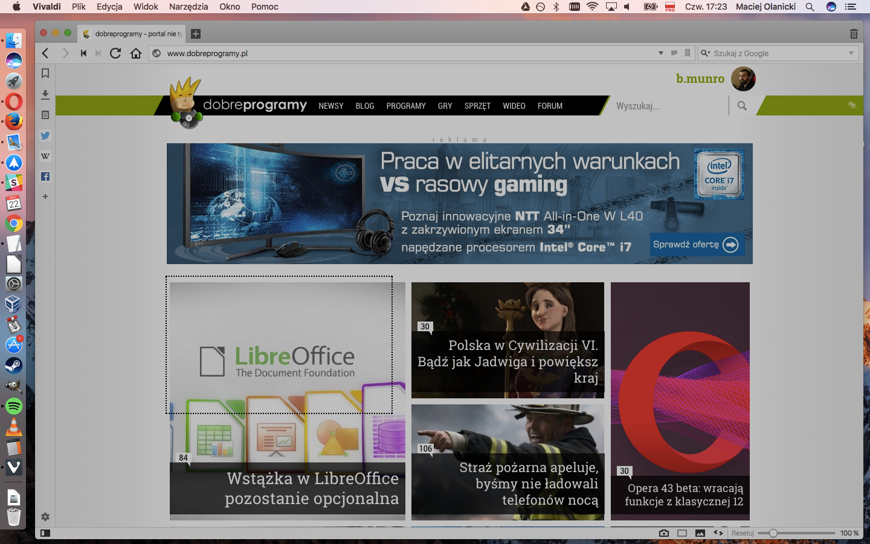Open the Notes panel in the sidebar
The width and height of the screenshot is (870, 544).
point(45,115)
